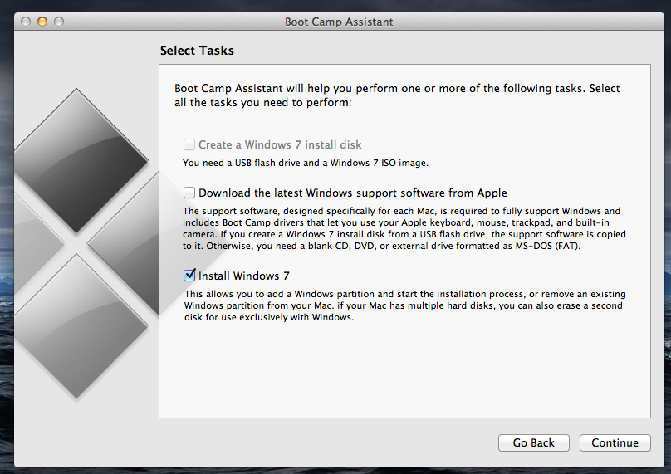Click the Windows partition description paragraph
This screenshot has width=671, height=474.
click(404, 305)
